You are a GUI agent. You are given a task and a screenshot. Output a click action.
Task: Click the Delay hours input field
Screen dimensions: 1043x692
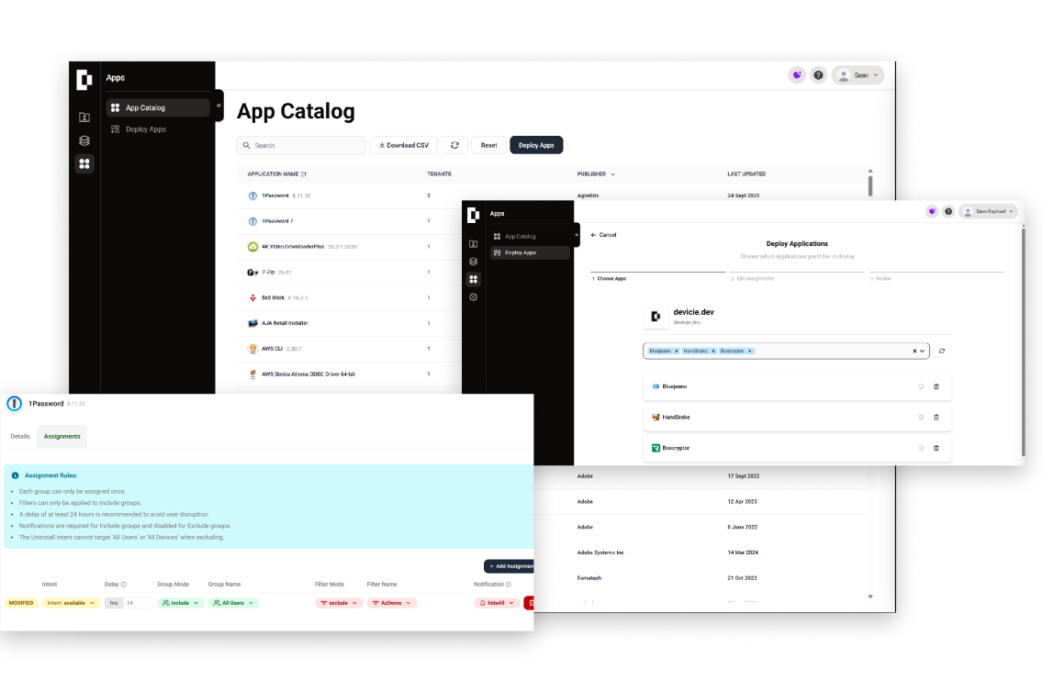[139, 603]
